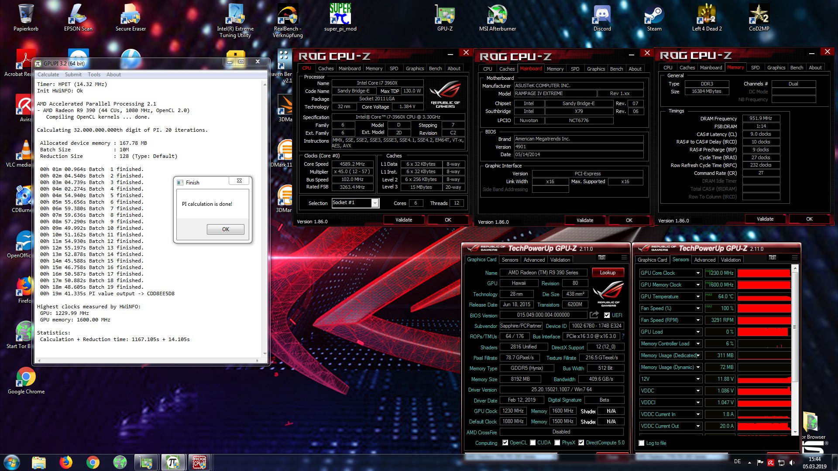Switch to Caches tab in first CPU-Z
This screenshot has height=471, width=838.
pos(326,68)
